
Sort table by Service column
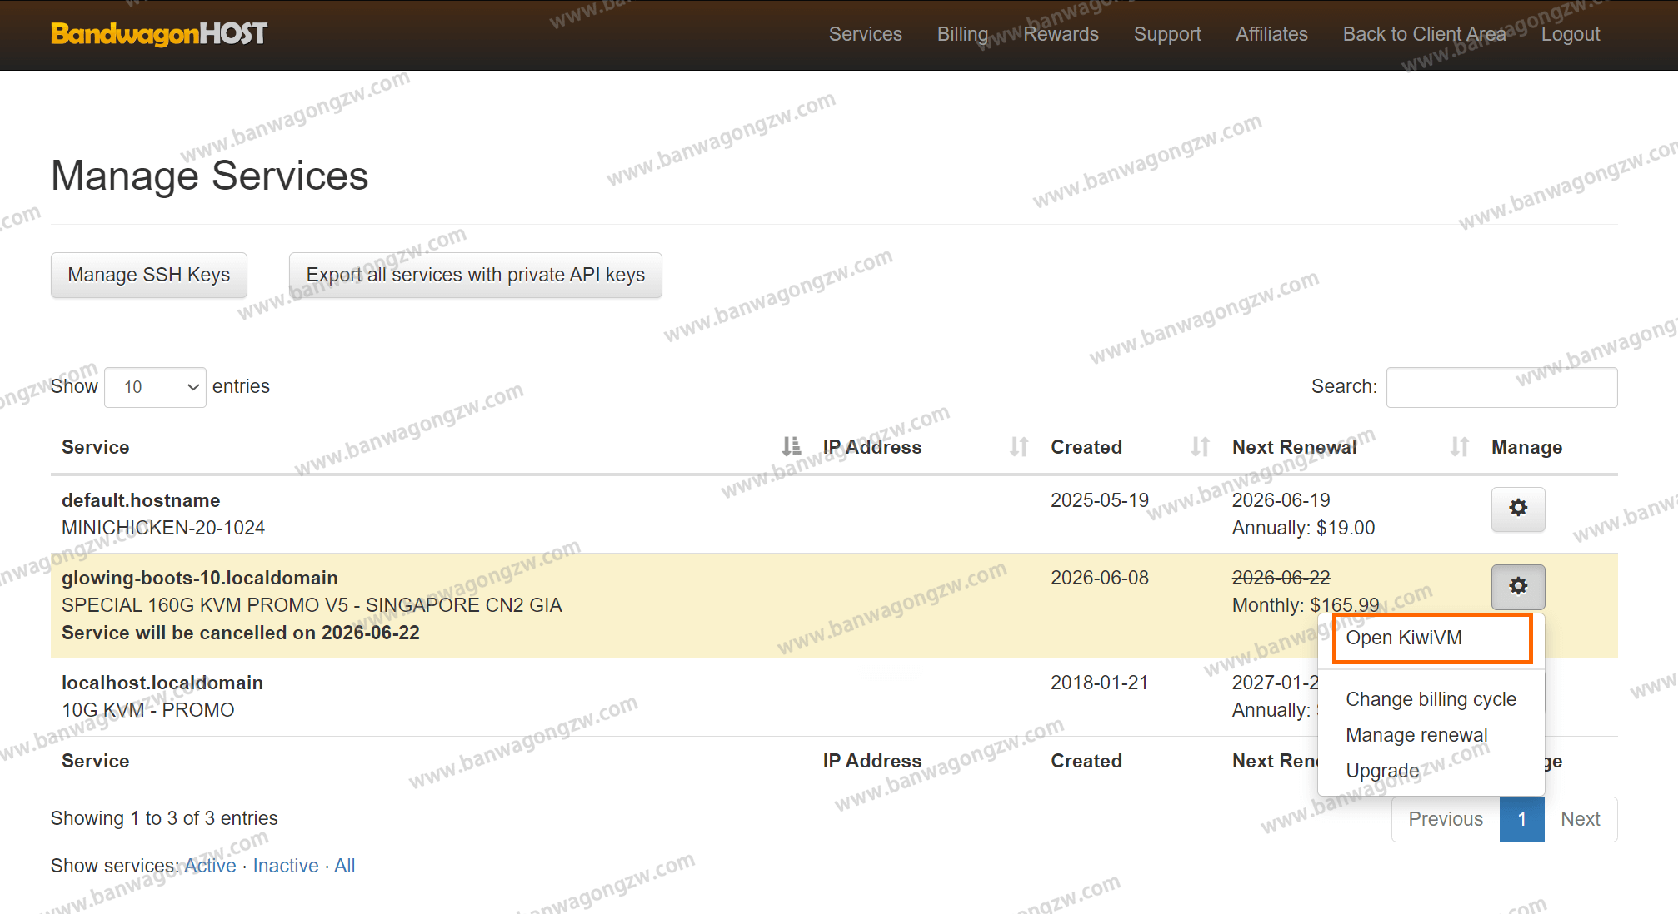click(x=791, y=447)
